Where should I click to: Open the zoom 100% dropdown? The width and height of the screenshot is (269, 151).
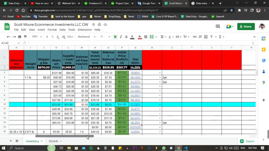(37, 37)
